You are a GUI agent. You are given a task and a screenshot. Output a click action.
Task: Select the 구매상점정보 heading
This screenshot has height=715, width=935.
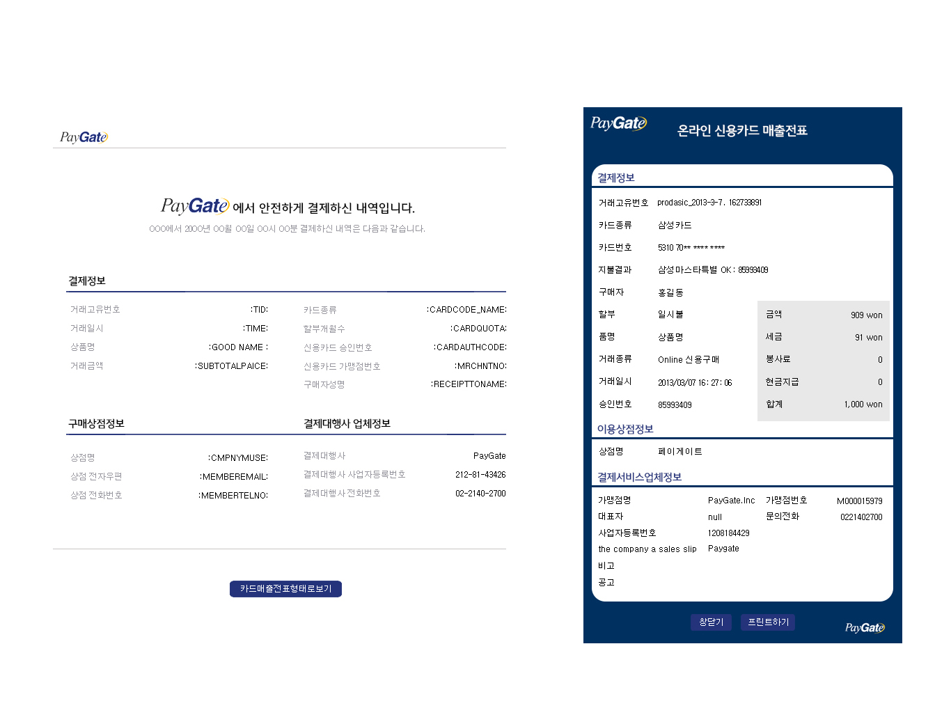point(96,423)
